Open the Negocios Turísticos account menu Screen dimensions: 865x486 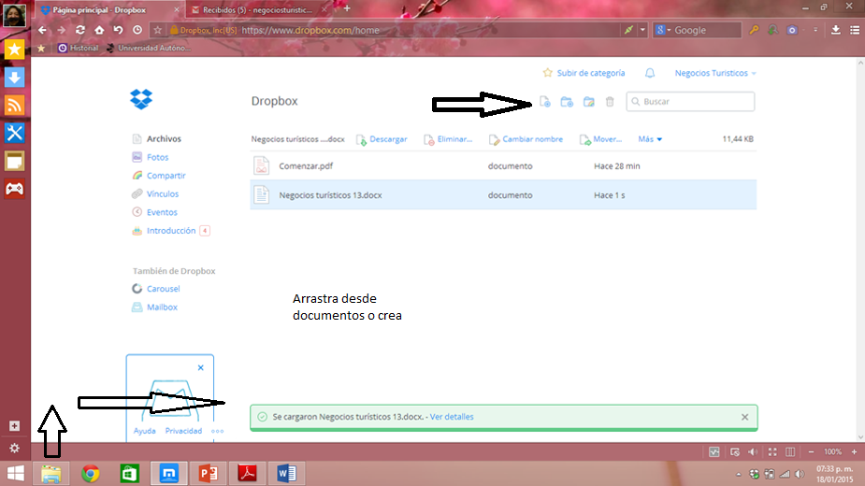click(x=715, y=73)
